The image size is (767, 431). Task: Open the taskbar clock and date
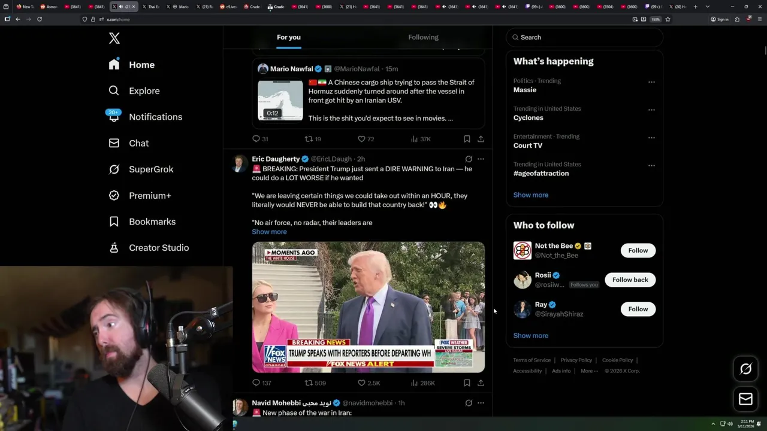point(746,424)
